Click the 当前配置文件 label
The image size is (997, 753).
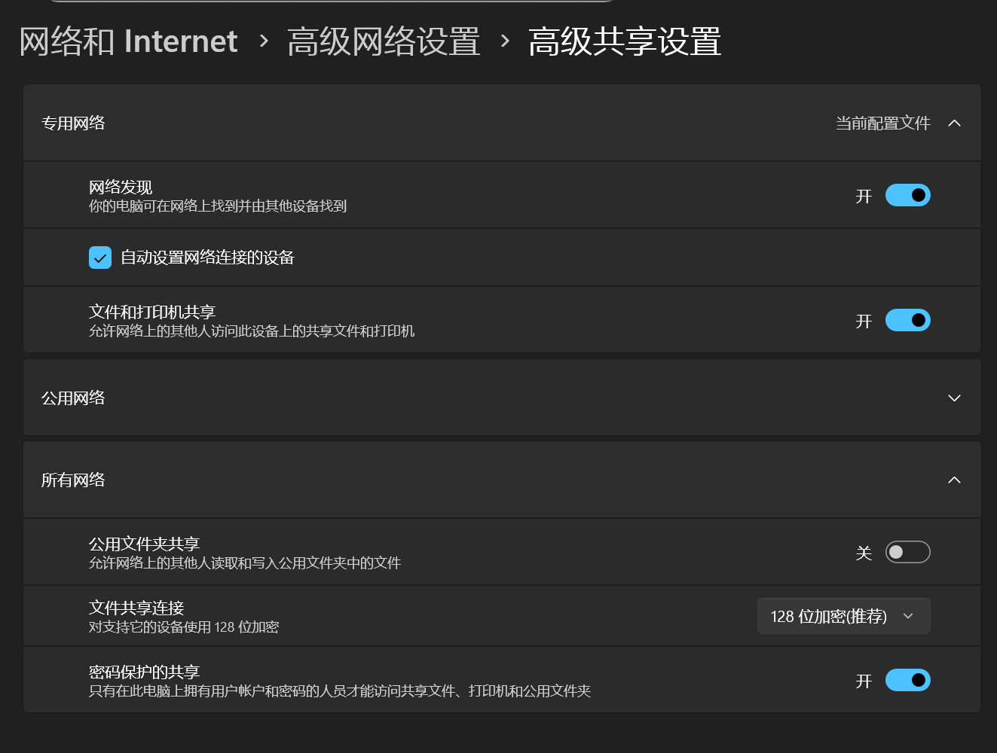click(882, 123)
